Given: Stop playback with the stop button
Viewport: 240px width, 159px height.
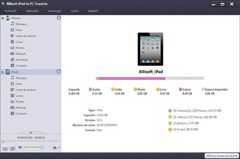Looking at the screenshot, I should pos(12,148).
